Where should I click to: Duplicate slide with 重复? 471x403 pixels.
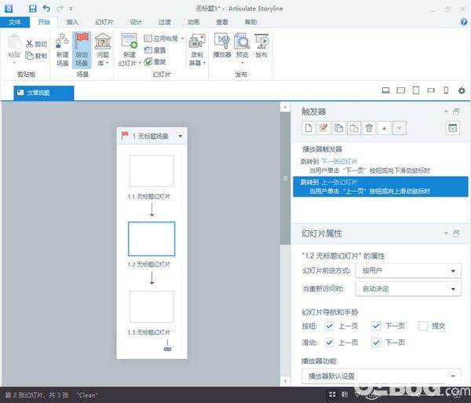[x=155, y=62]
